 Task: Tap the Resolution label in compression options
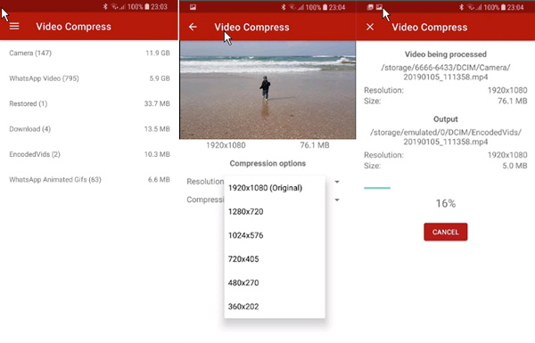tap(205, 182)
